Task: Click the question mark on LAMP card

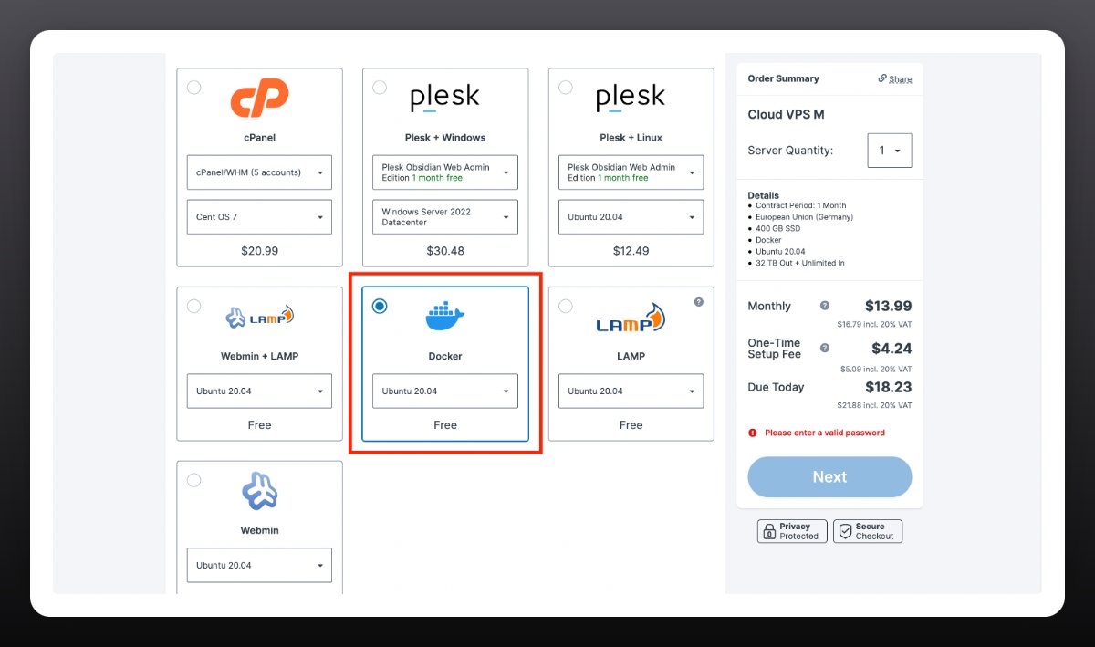Action: point(699,302)
